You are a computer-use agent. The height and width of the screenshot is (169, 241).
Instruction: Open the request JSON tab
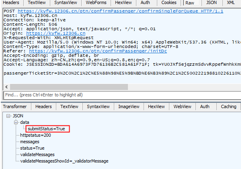[212, 2]
